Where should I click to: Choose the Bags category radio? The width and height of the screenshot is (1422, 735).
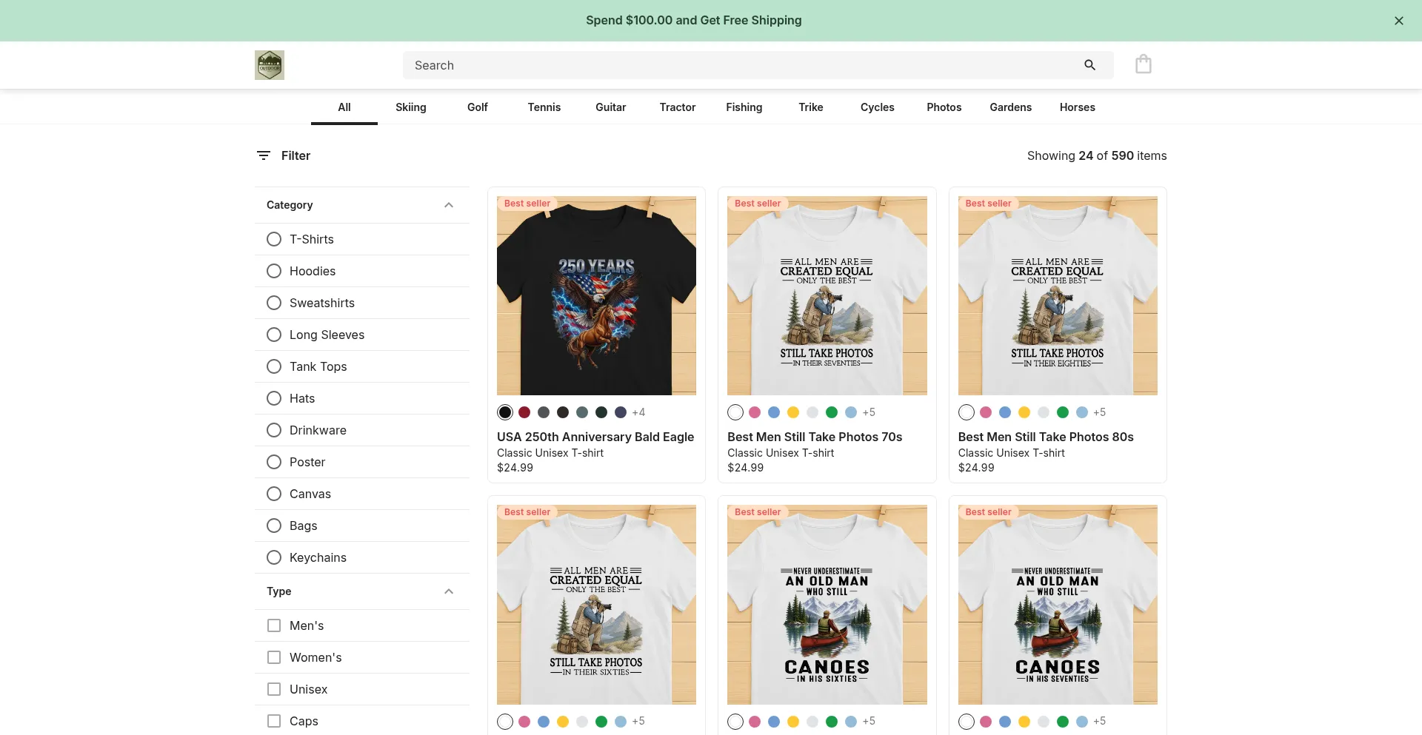coord(274,526)
